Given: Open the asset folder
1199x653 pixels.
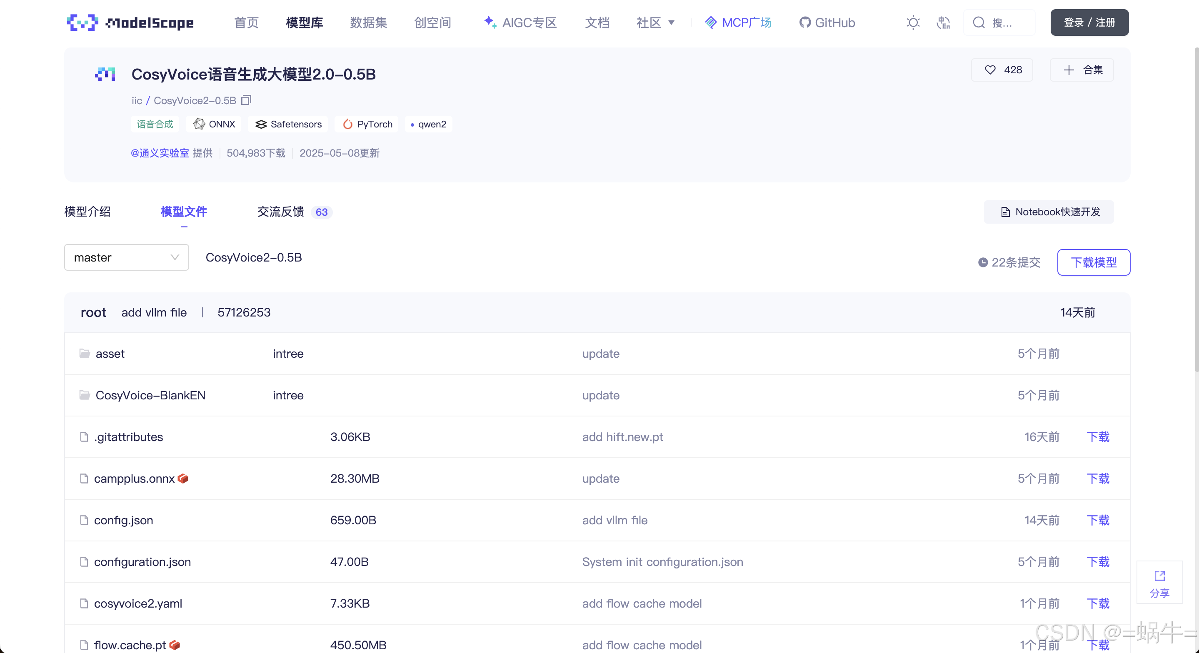Looking at the screenshot, I should coord(110,354).
